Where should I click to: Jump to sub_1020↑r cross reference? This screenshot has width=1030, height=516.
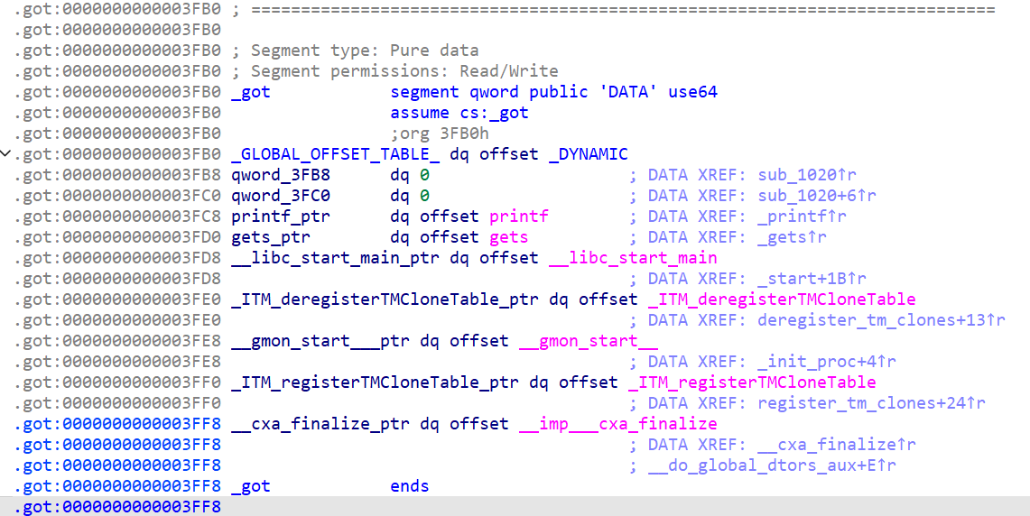click(x=807, y=175)
